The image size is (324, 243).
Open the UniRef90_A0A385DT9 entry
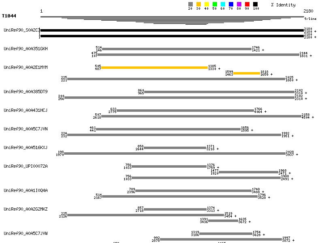coord(26,92)
